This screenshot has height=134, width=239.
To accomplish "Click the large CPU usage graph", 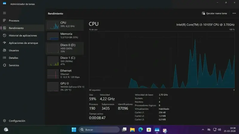I will coord(162,60).
